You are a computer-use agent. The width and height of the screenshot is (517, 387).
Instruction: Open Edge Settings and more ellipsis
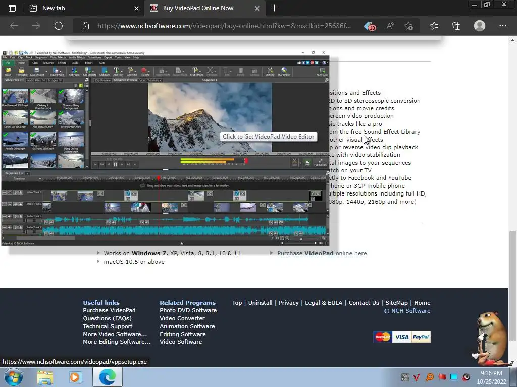[x=502, y=26]
